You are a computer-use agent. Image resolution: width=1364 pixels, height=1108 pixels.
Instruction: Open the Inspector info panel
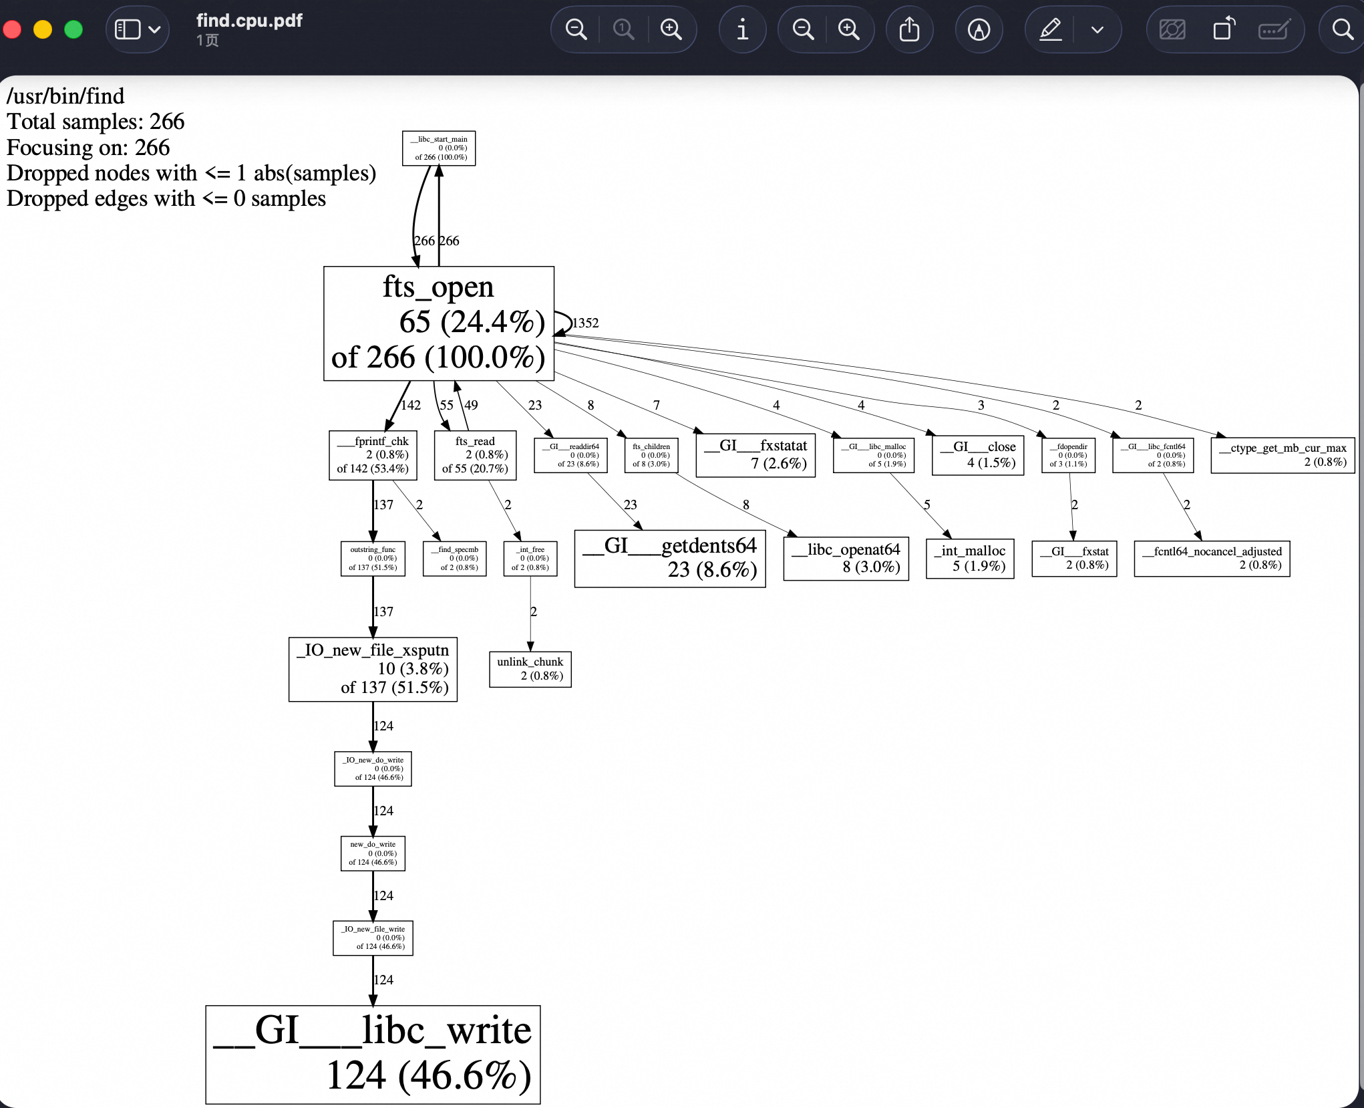(742, 29)
